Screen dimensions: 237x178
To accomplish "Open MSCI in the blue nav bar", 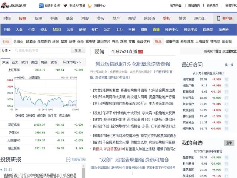I will coord(57,30).
